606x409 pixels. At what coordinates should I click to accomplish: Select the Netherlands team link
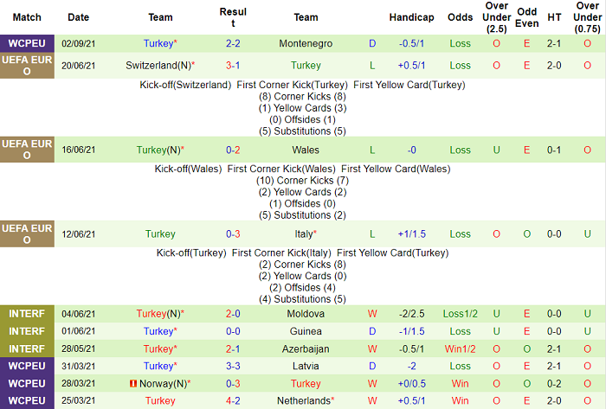[304, 401]
